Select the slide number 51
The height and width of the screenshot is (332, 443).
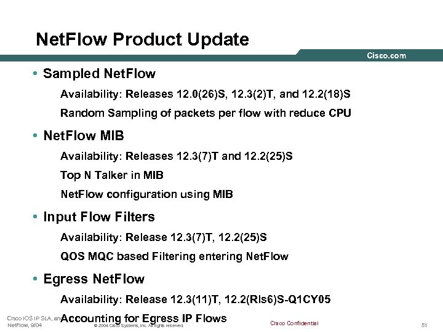[424, 325]
